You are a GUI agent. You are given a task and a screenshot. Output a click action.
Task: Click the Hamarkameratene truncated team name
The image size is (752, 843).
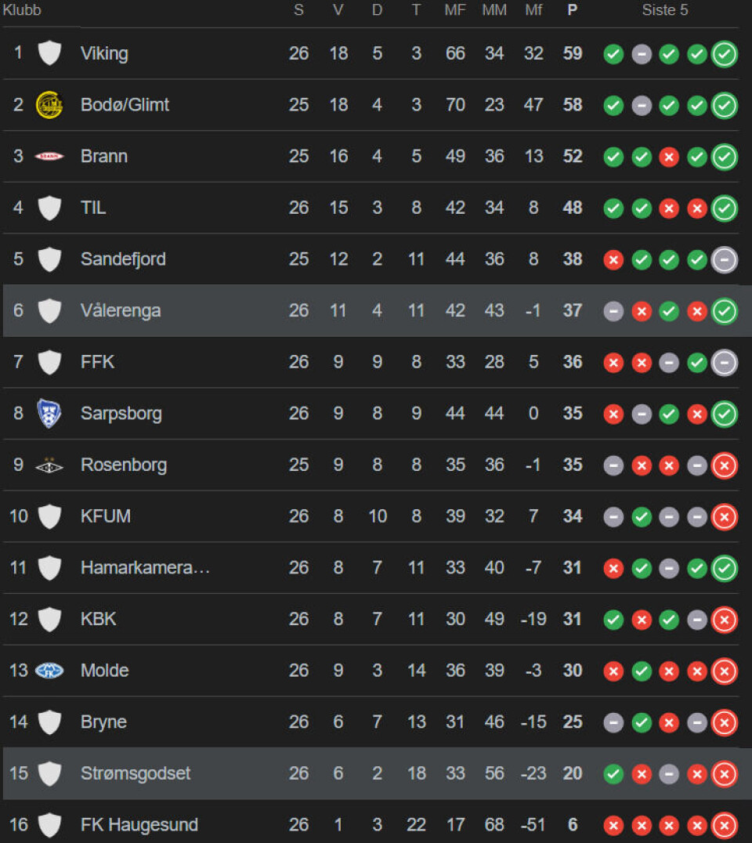(x=145, y=568)
